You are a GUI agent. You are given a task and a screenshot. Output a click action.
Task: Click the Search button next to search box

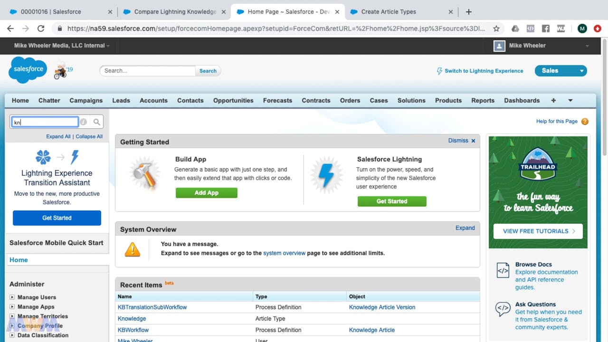(x=208, y=71)
